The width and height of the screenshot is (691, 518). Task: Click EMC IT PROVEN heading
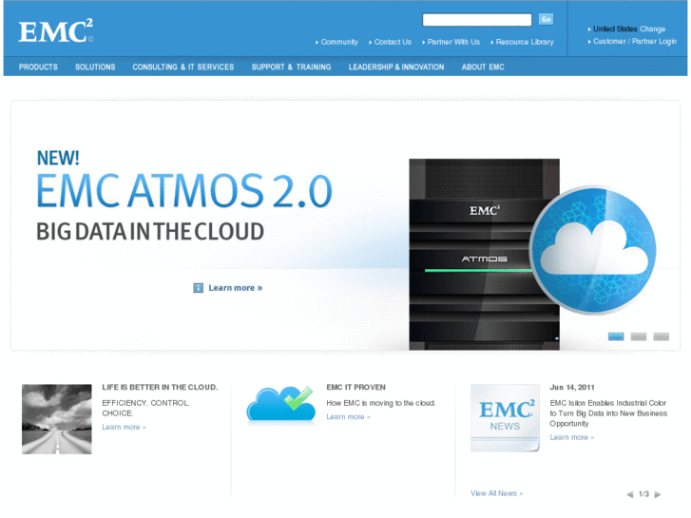coord(356,387)
